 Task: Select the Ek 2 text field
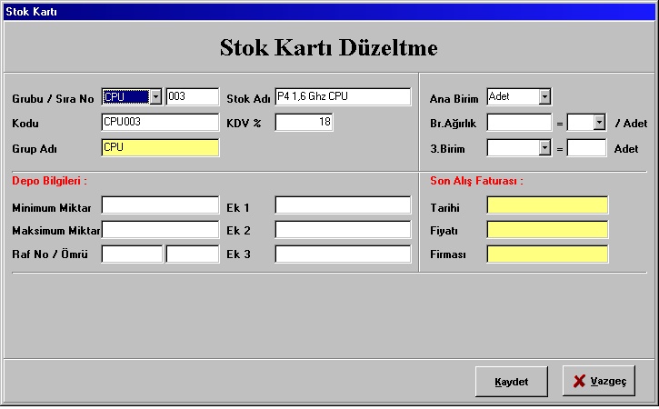[343, 230]
